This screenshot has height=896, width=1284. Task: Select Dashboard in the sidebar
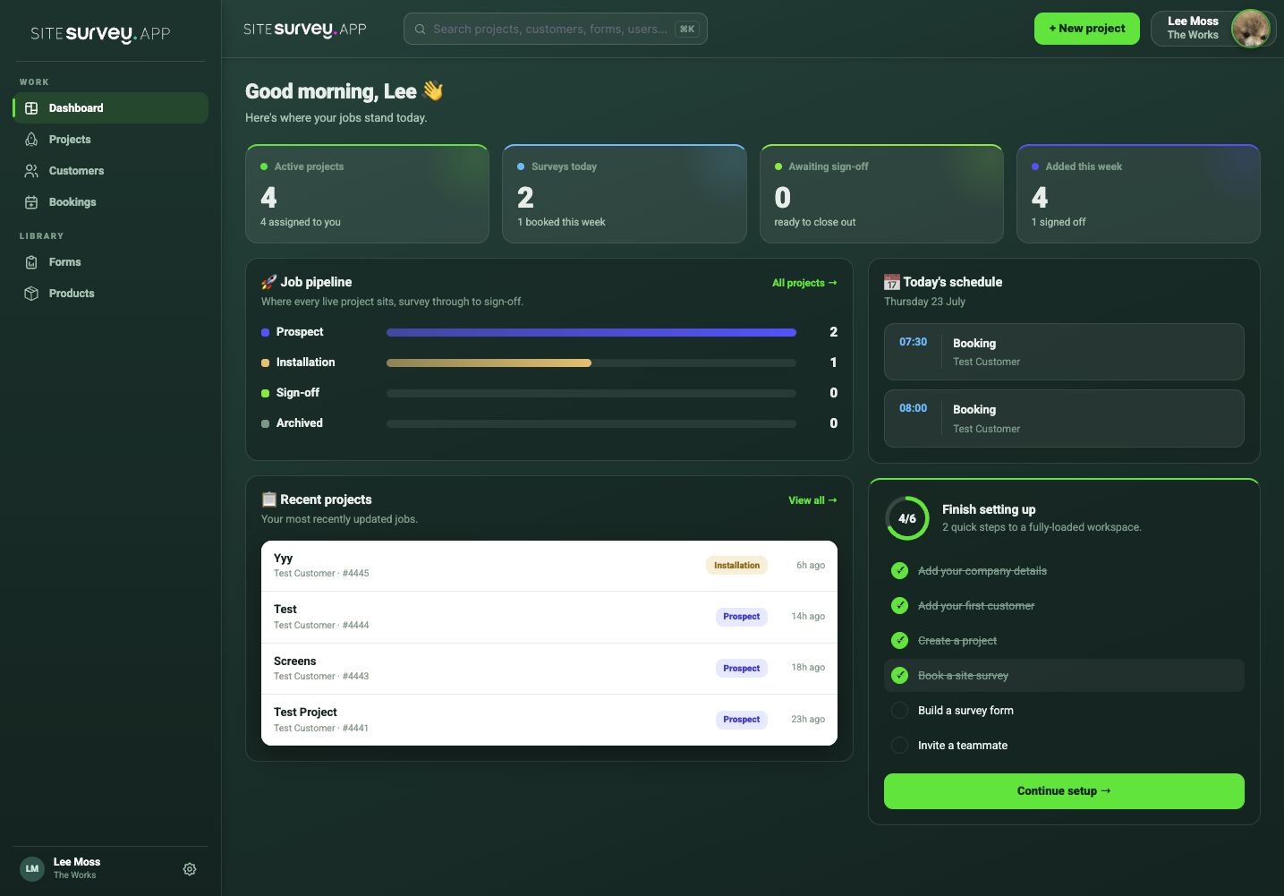tap(111, 108)
